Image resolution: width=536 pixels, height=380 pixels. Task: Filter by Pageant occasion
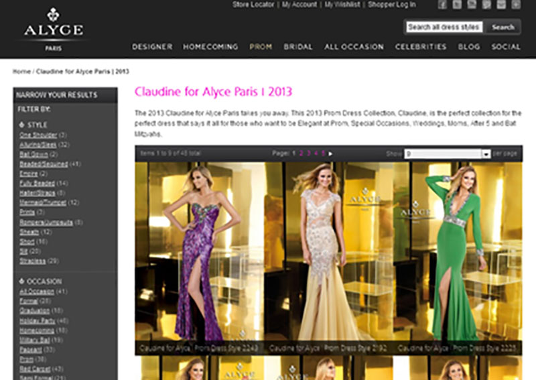(30, 350)
